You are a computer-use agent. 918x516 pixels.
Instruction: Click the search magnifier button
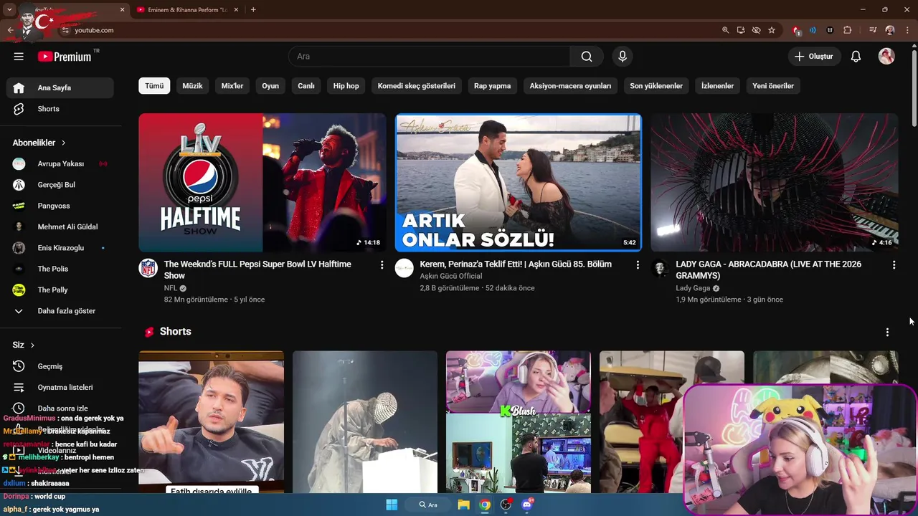point(587,57)
